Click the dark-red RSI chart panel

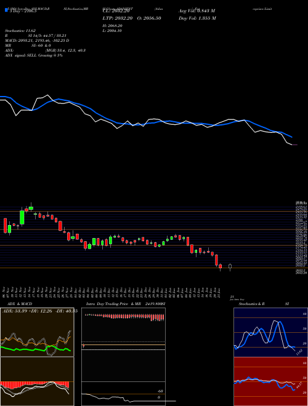click(270, 381)
